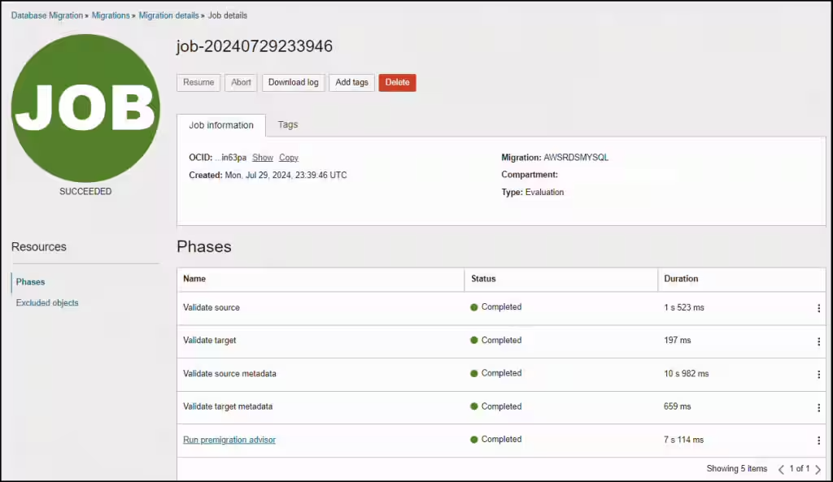Image resolution: width=833 pixels, height=482 pixels.
Task: Click the job title job-20240729233946
Action: [x=255, y=46]
